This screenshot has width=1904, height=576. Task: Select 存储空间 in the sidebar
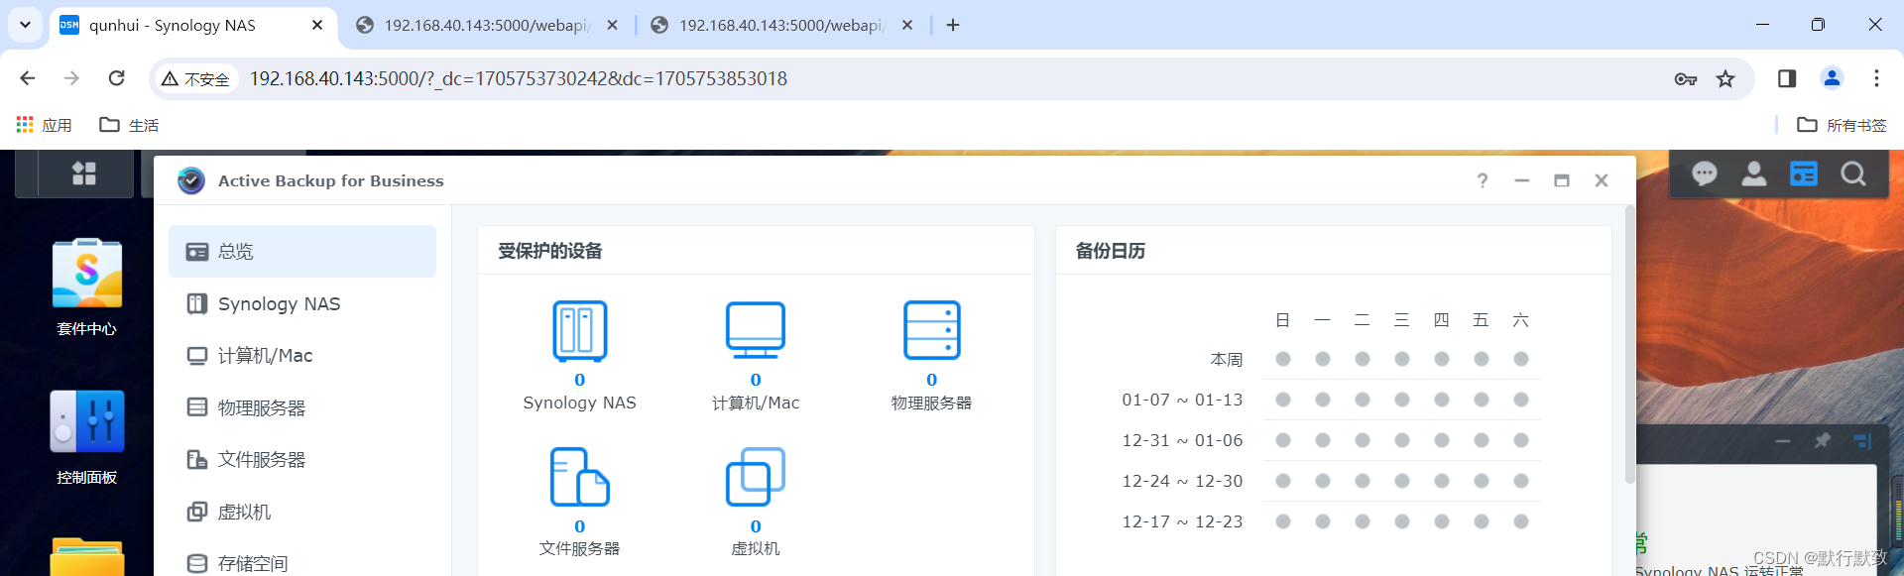coord(302,563)
